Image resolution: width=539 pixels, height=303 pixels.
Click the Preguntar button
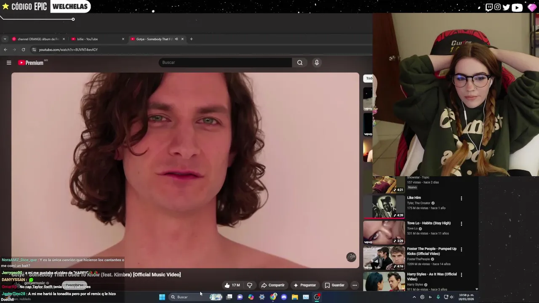[304, 285]
